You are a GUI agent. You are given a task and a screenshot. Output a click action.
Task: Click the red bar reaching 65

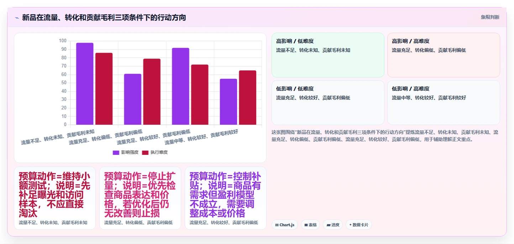pos(248,97)
